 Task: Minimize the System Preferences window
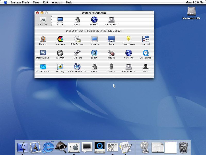click(42, 13)
